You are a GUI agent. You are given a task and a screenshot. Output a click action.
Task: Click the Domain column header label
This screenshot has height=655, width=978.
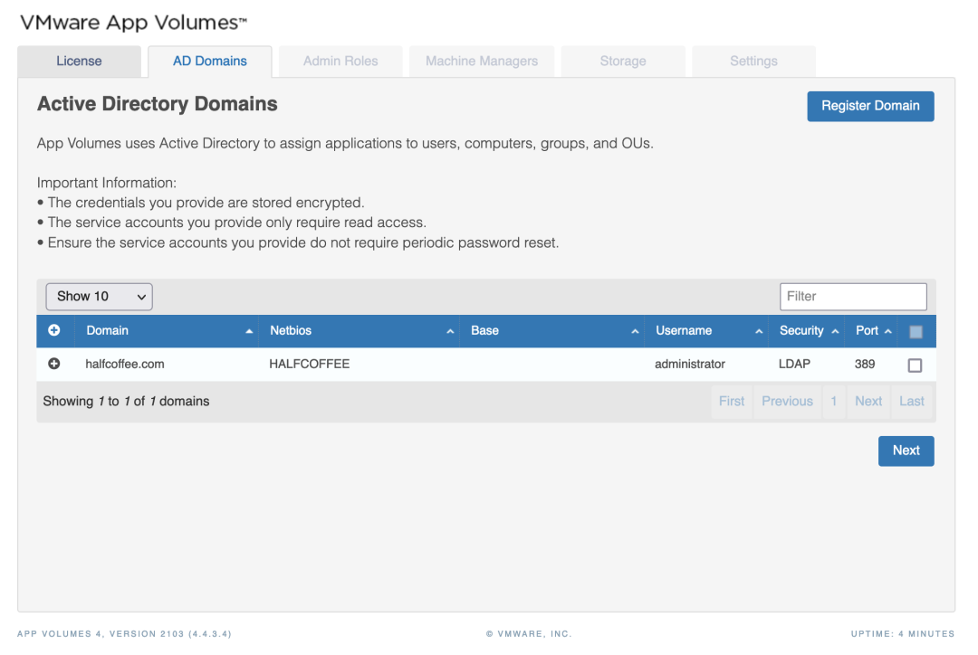pos(107,331)
